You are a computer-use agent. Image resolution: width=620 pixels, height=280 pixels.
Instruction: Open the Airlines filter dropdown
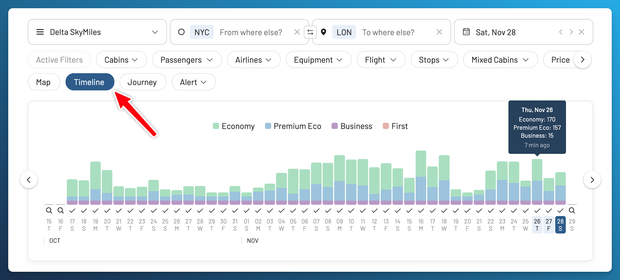click(254, 60)
